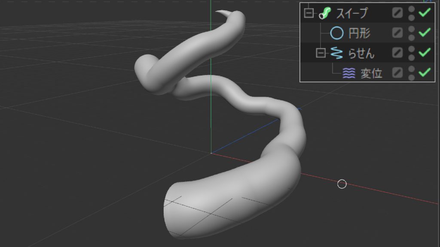Select the らせん object name
Screen dimensions: 440x247
point(361,53)
